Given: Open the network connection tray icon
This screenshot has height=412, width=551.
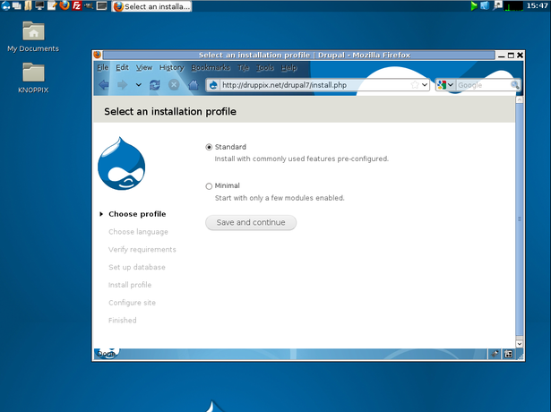Looking at the screenshot, I should click(497, 5).
